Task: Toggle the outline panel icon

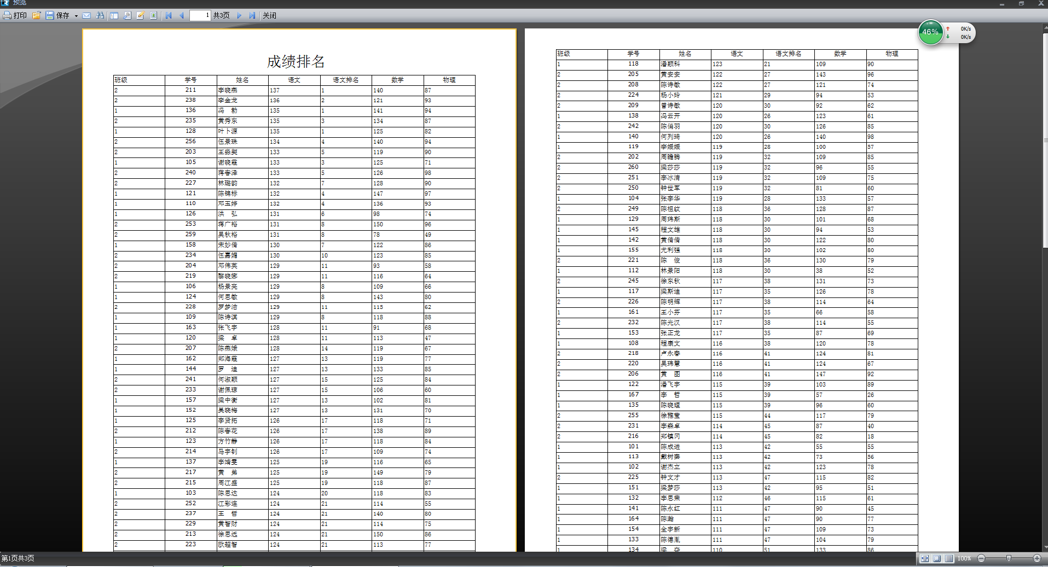Action: click(x=114, y=15)
